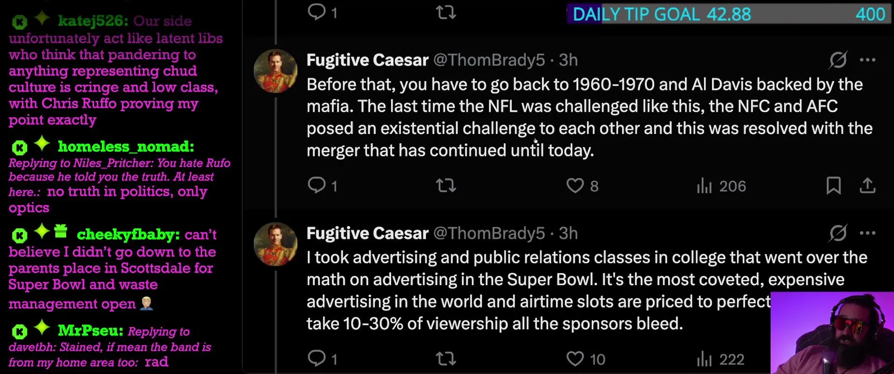Like the tweet with 8 likes

click(x=575, y=185)
